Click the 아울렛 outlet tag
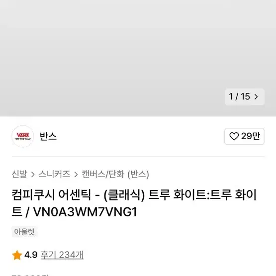 24,232
